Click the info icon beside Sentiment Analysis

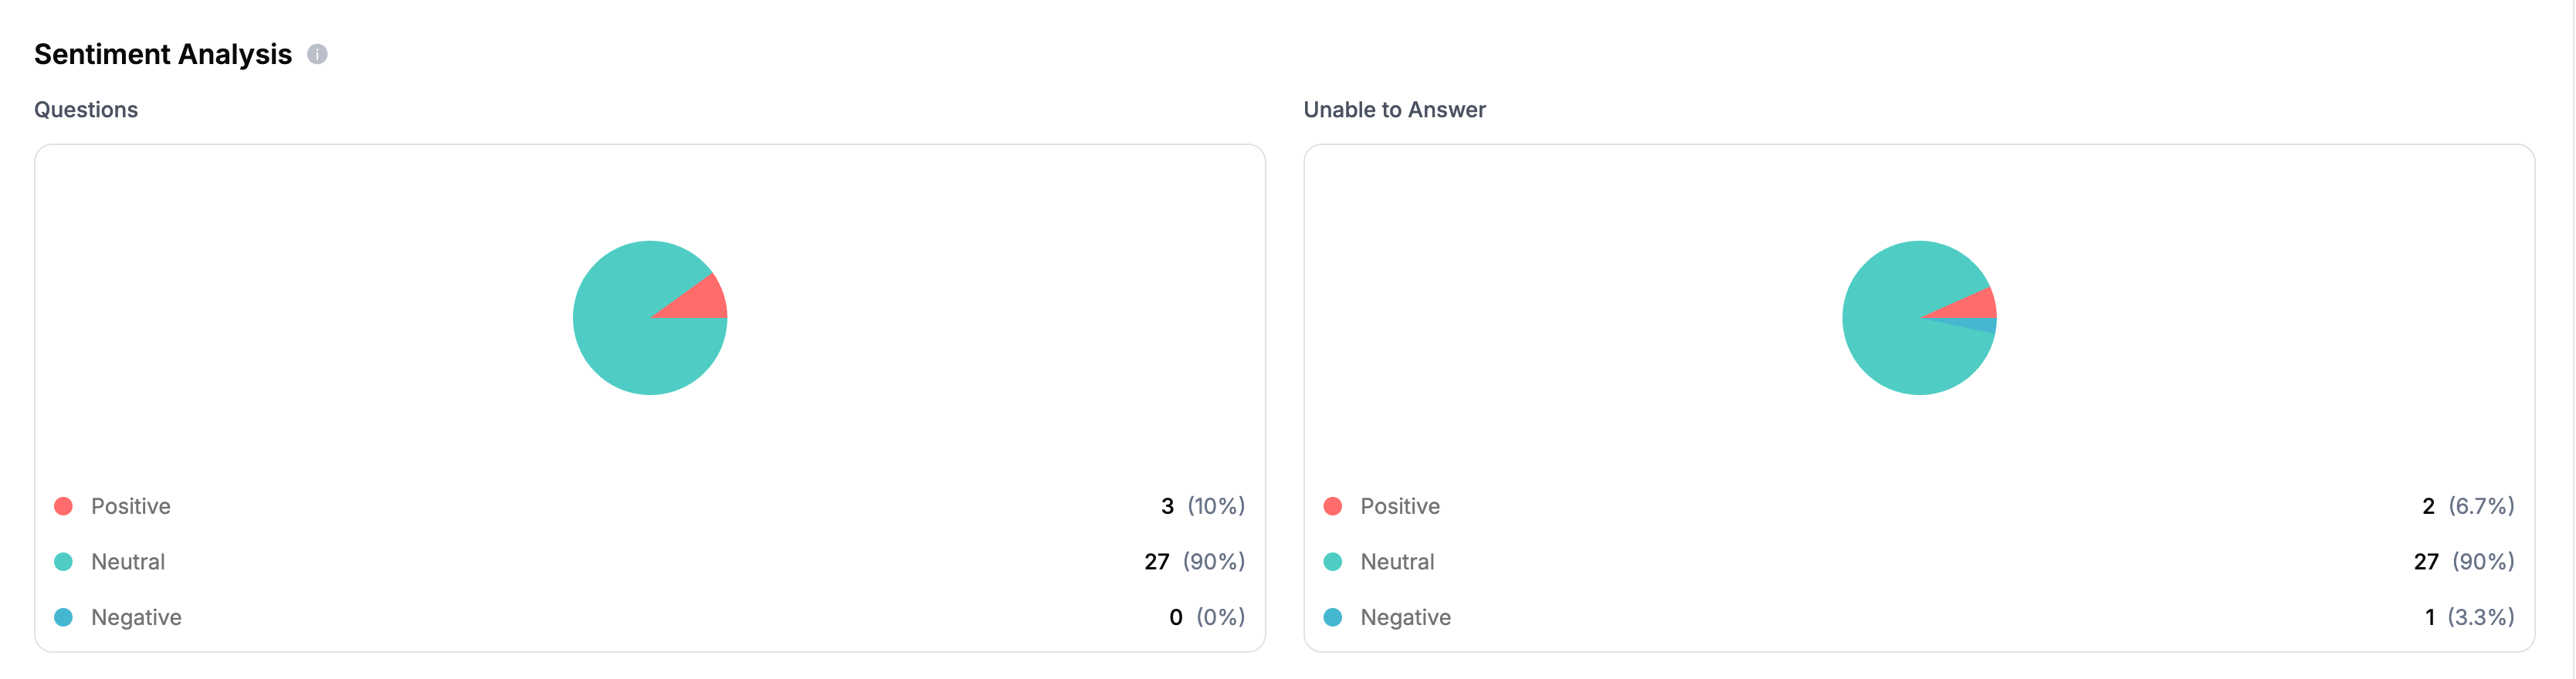point(319,56)
